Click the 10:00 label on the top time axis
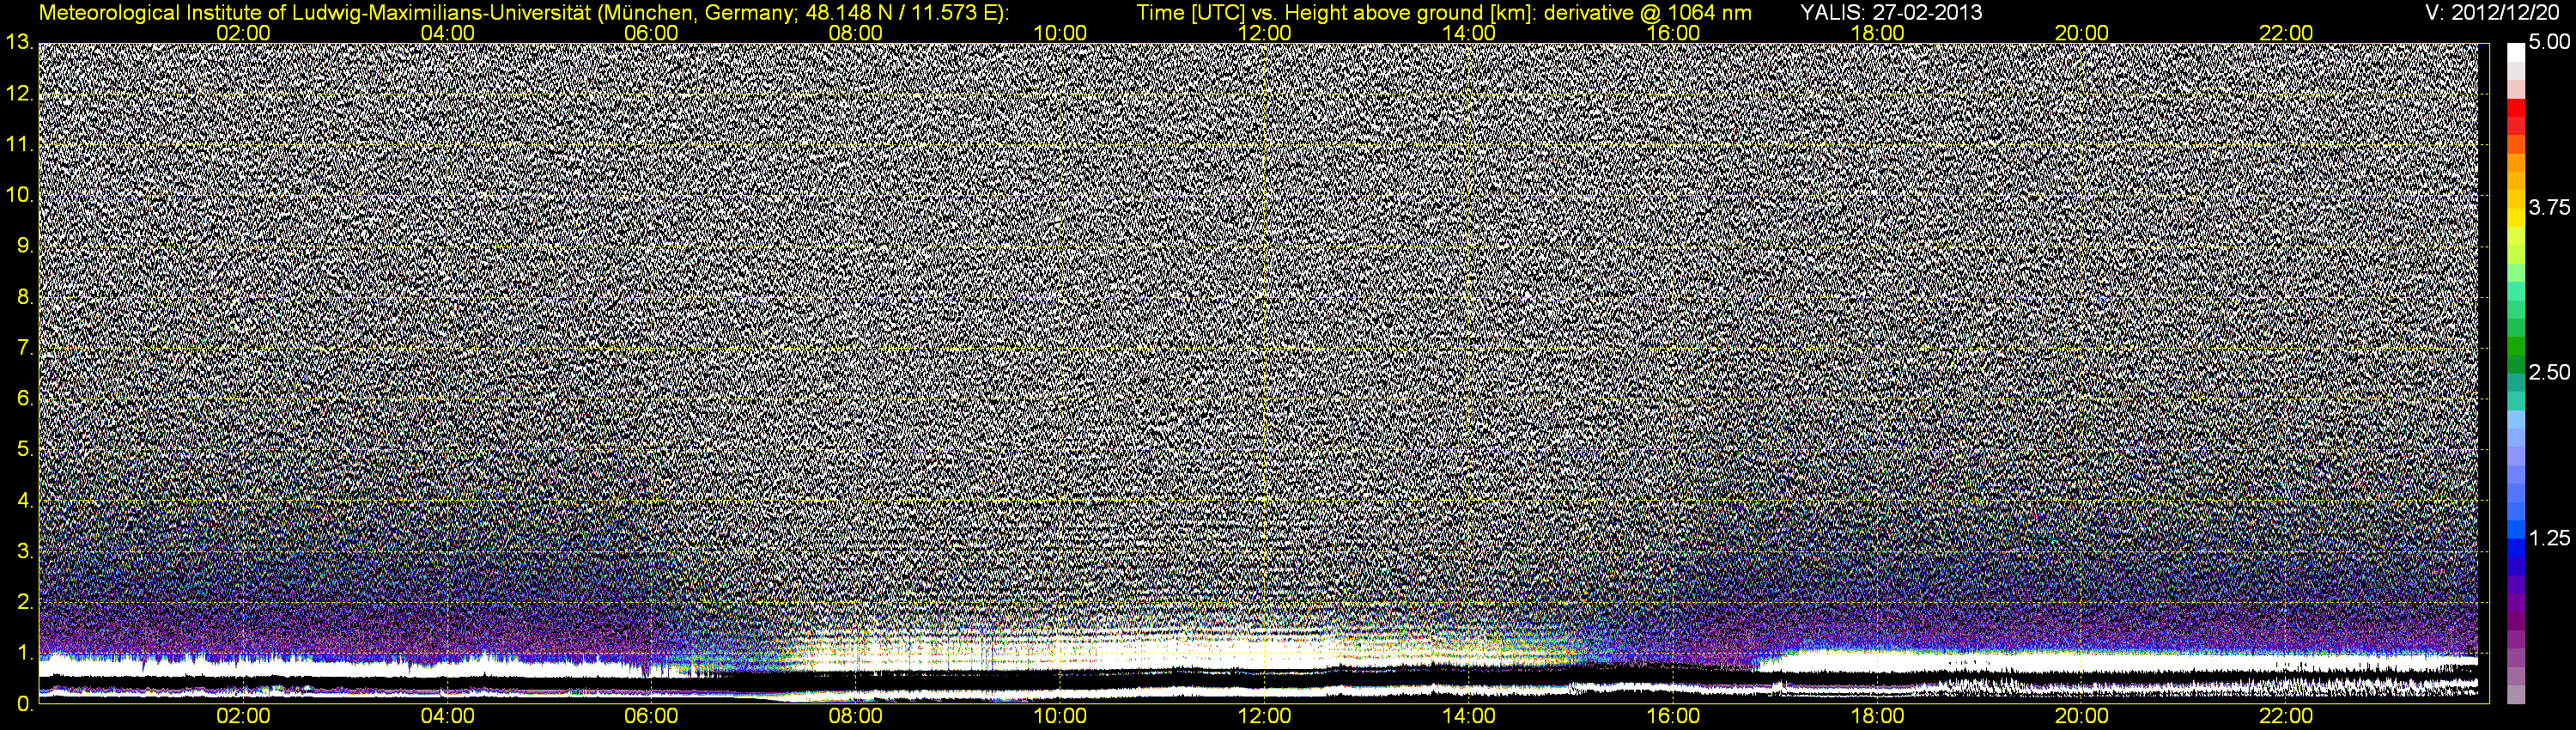Viewport: 2576px width, 730px height. click(x=1060, y=33)
